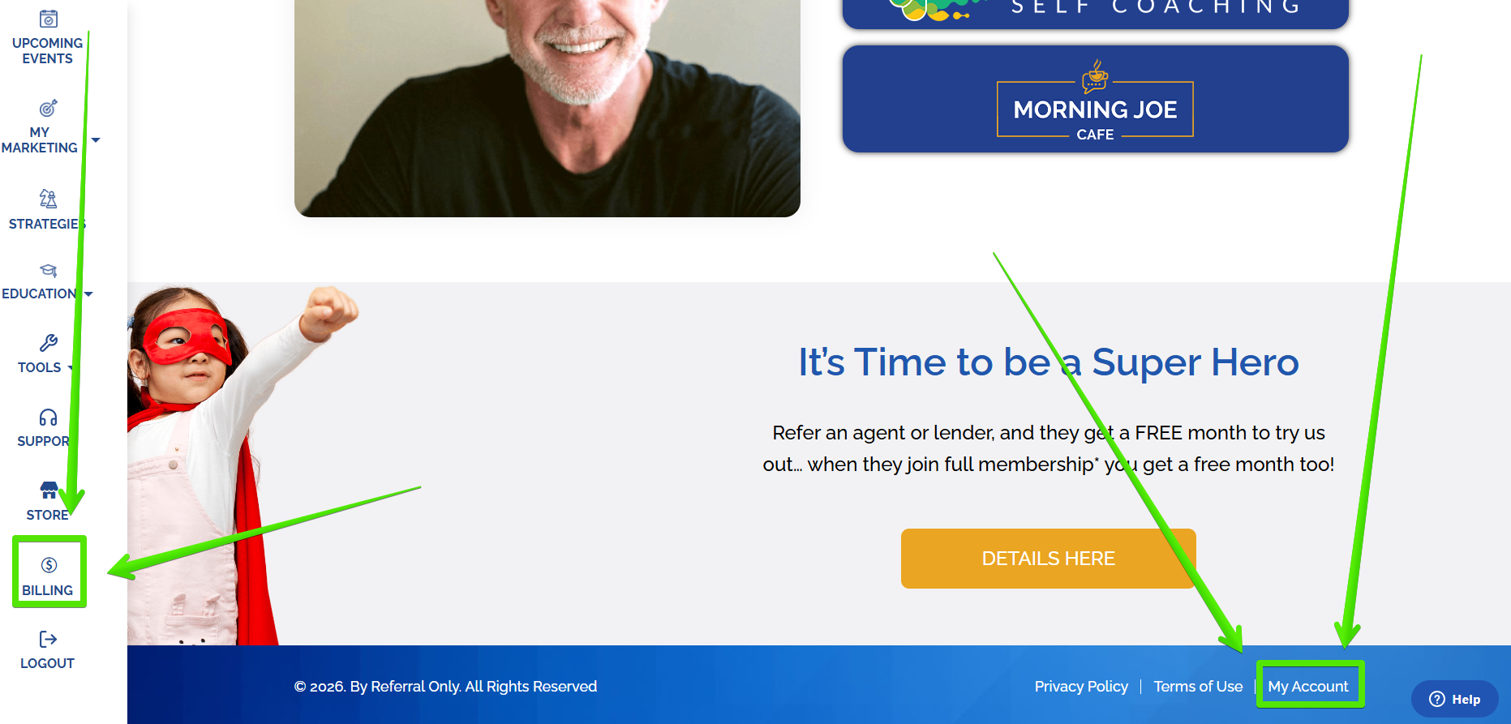Viewport: 1511px width, 724px height.
Task: Click the Tools wrench icon
Action: pos(49,343)
